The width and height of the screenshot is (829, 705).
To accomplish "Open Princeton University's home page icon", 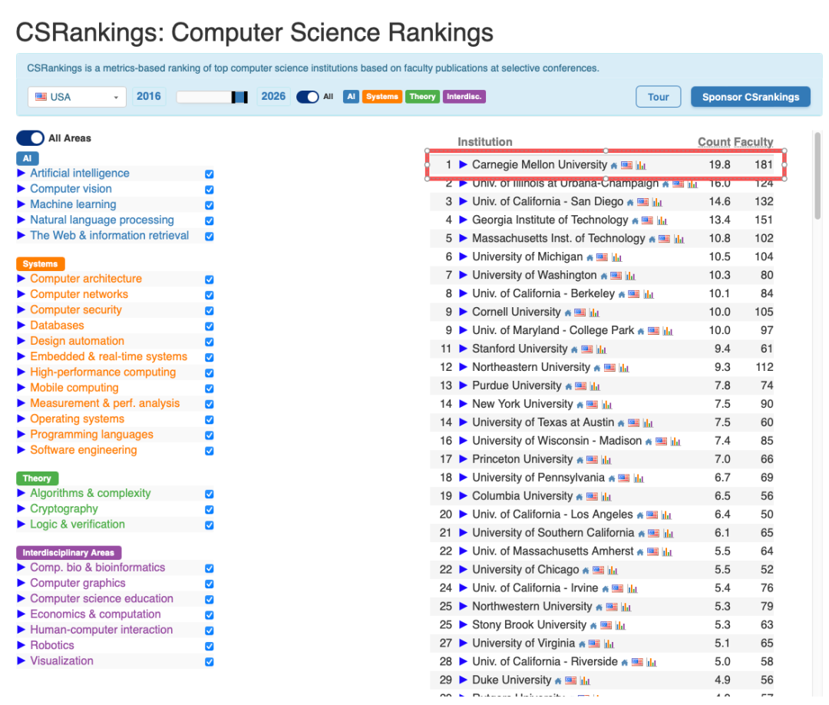I will (x=580, y=460).
